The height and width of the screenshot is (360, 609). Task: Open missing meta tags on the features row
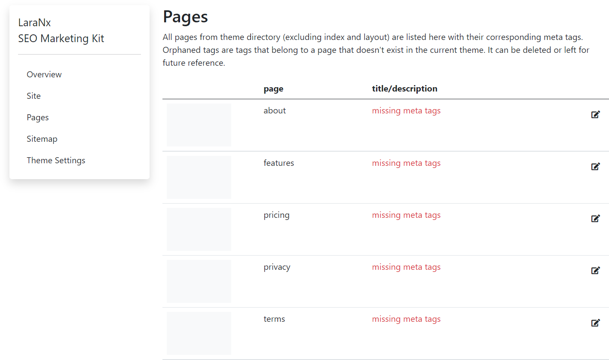406,163
